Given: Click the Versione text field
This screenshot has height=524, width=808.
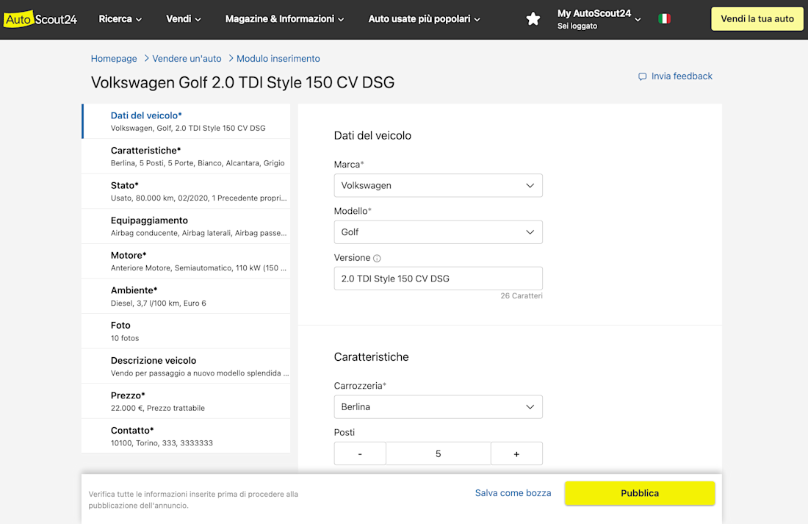Looking at the screenshot, I should [438, 279].
